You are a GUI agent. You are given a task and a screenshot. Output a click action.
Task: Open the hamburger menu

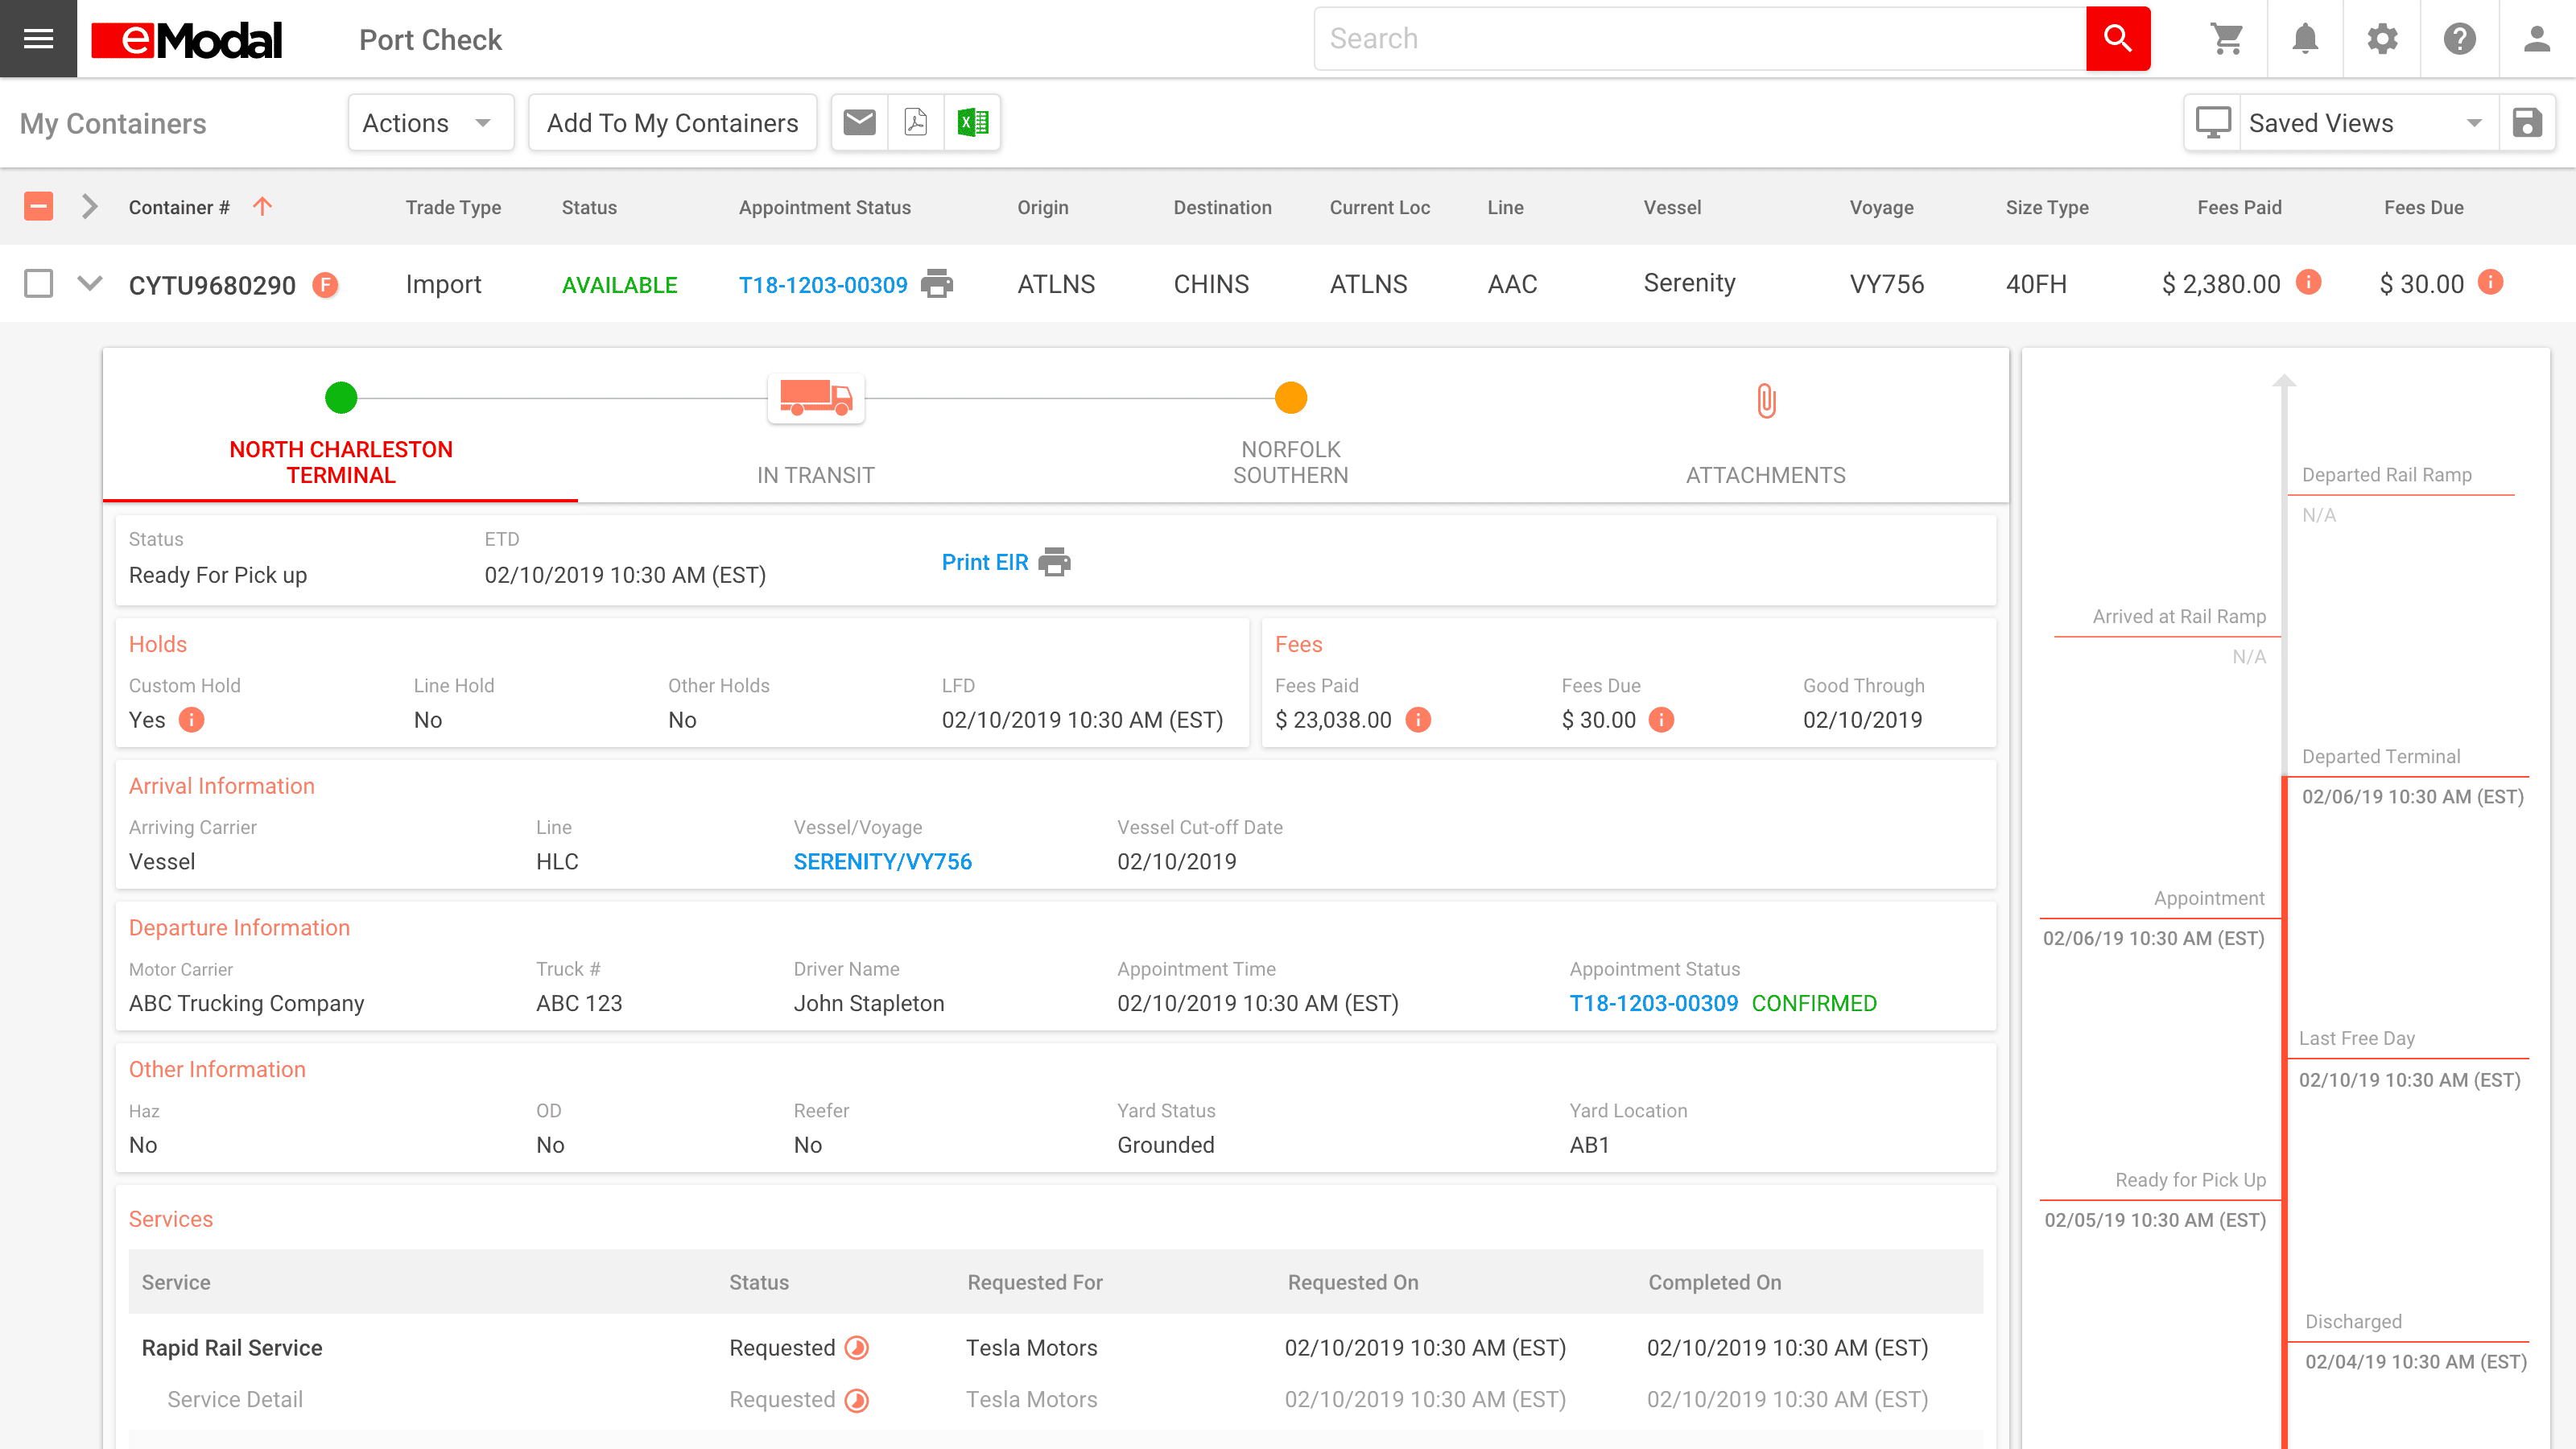[x=38, y=39]
